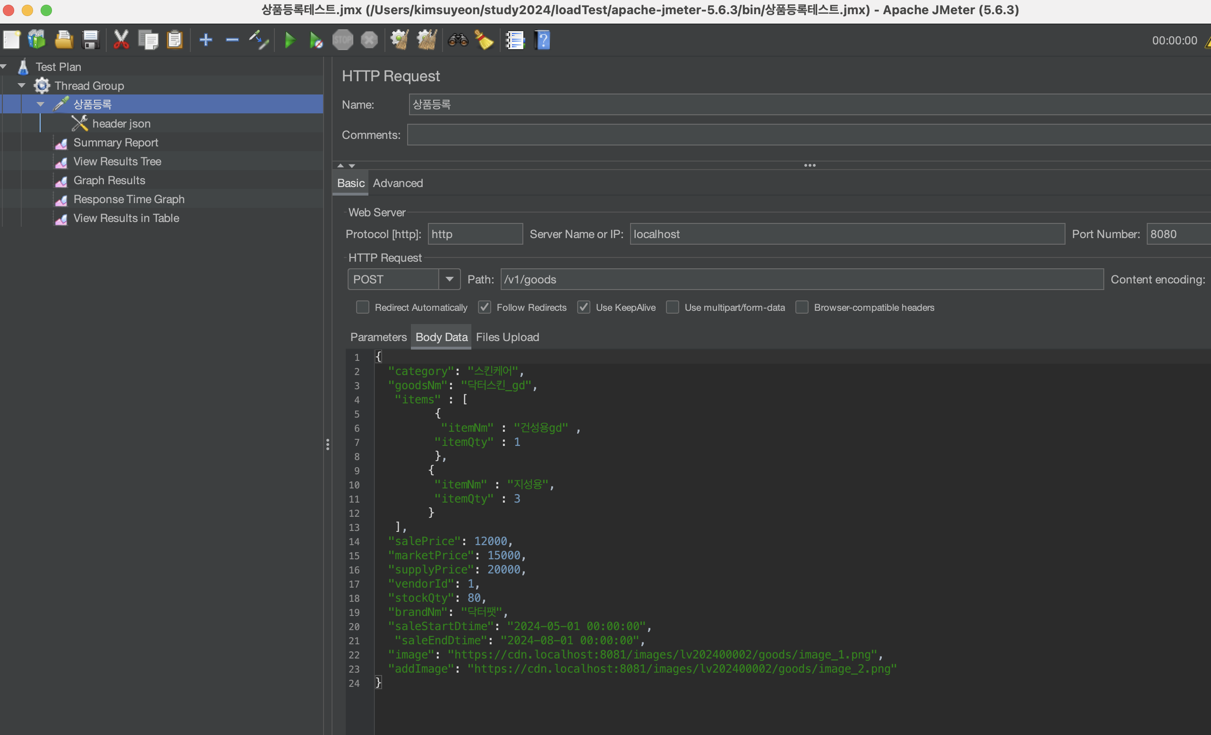The height and width of the screenshot is (735, 1211).
Task: Open Search with binoculars icon
Action: [x=458, y=40]
